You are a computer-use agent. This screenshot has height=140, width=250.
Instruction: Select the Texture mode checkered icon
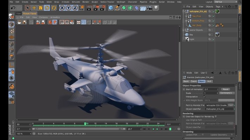[12, 31]
